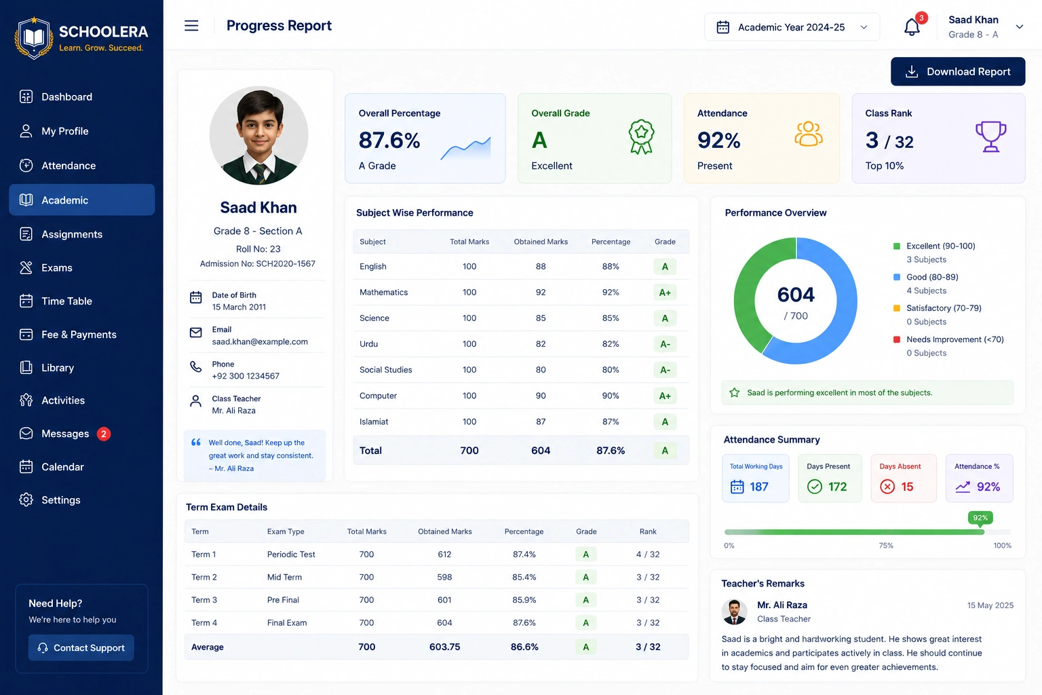
Task: Click the Download Report button
Action: click(x=958, y=71)
